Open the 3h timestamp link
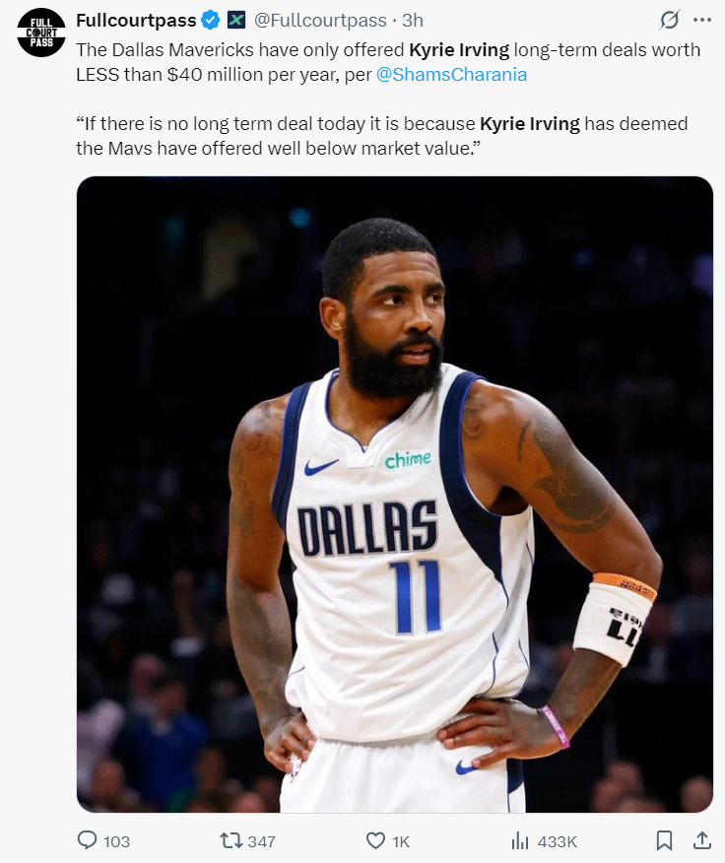 click(x=413, y=21)
